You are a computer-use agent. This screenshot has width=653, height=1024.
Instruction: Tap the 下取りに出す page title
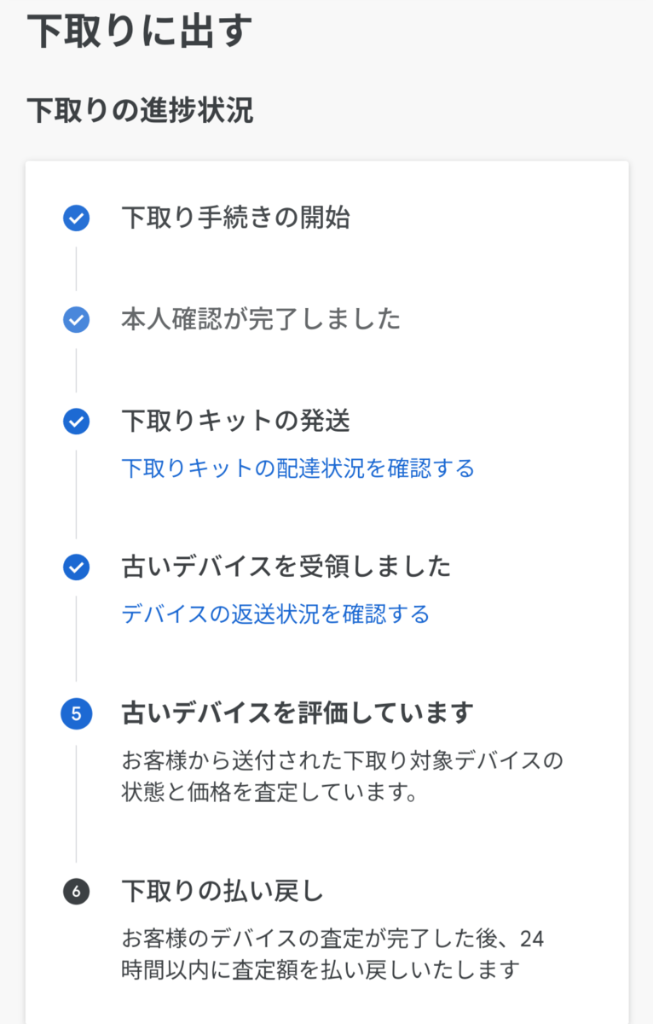point(140,32)
